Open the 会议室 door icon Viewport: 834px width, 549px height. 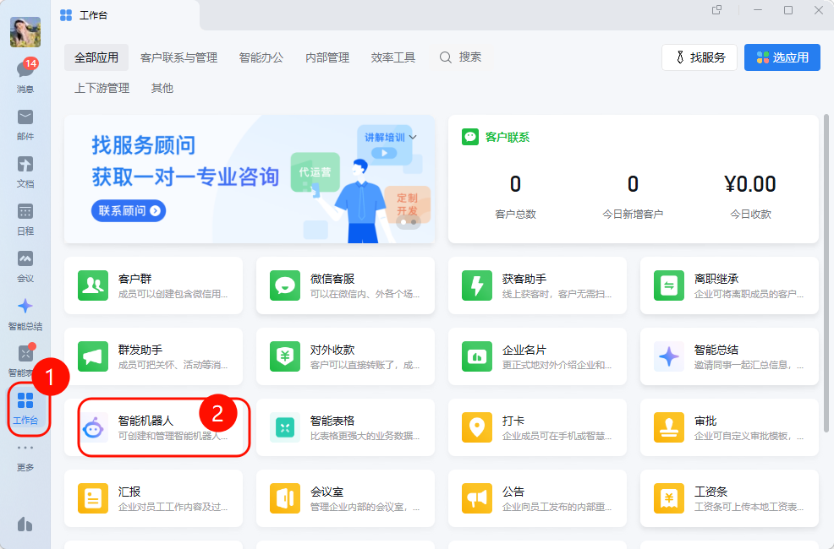(x=285, y=498)
